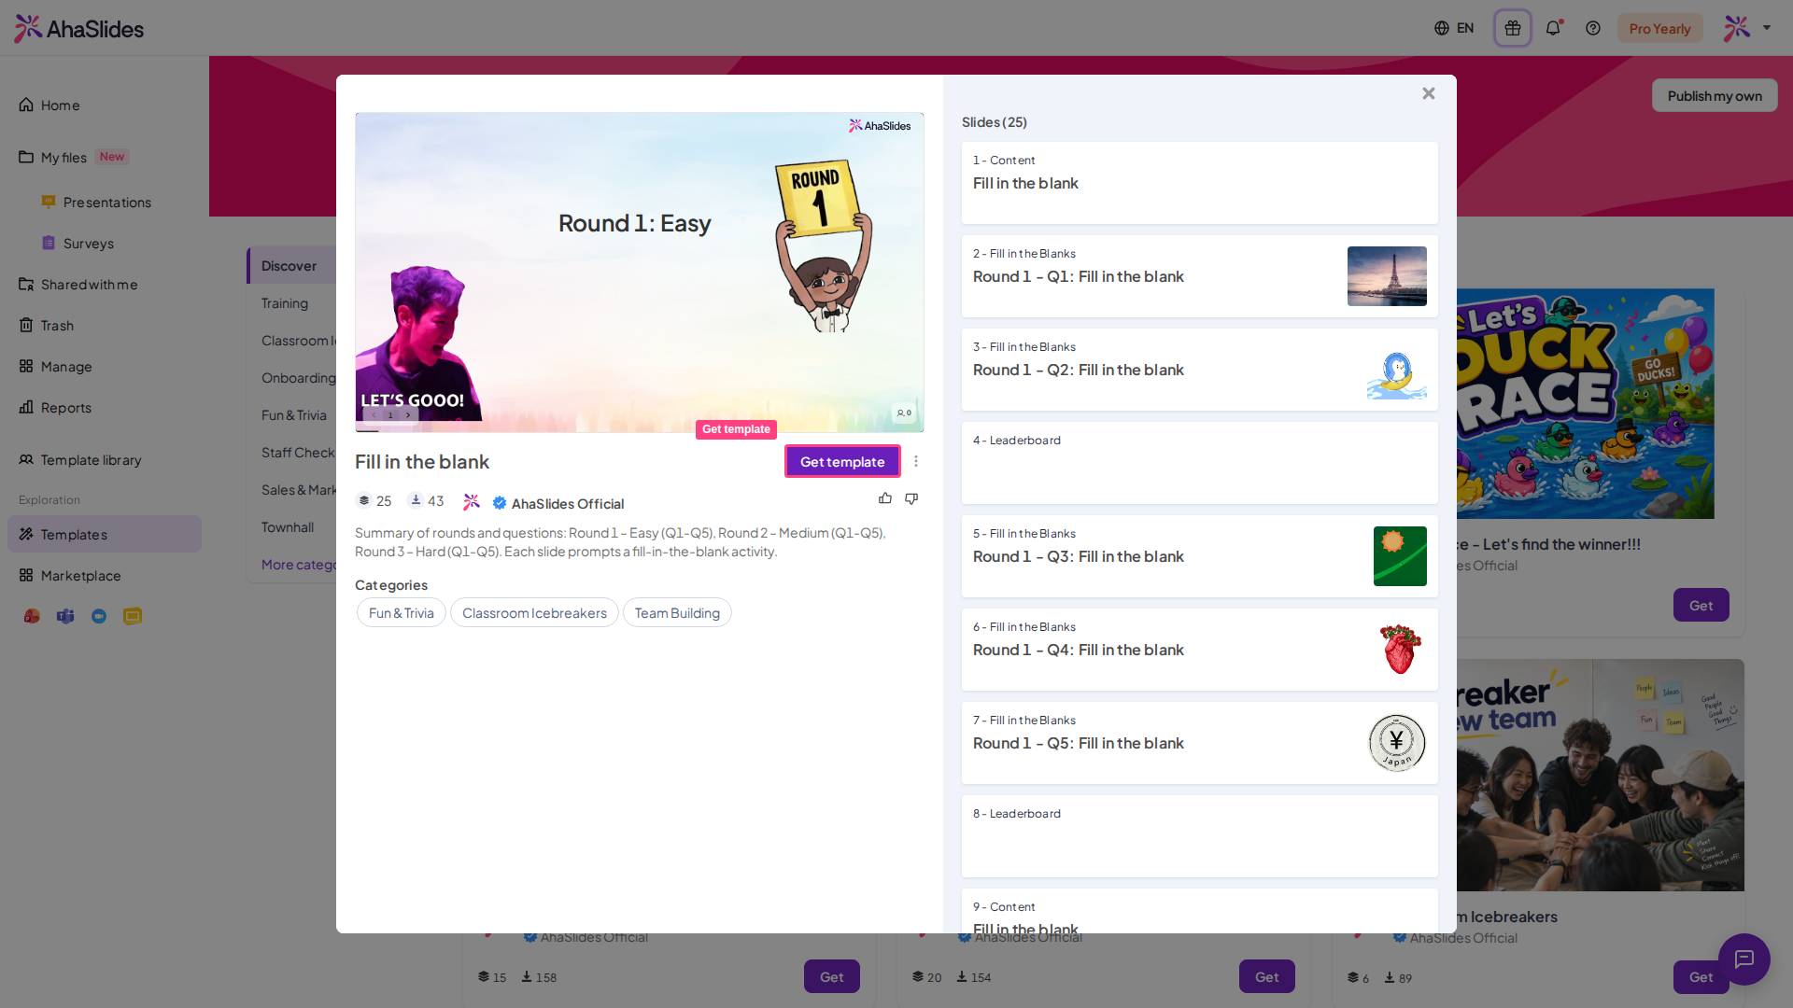Open Trash in sidebar
This screenshot has width=1793, height=1008.
105,325
